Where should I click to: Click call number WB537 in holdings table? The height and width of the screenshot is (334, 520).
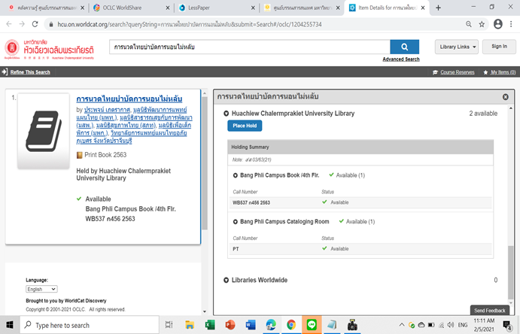[251, 202]
